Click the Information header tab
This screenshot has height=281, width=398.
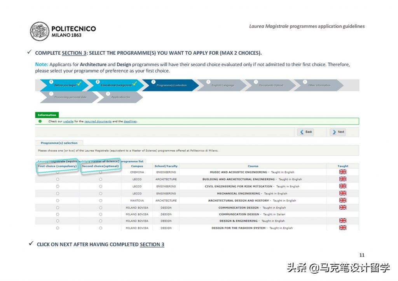tap(47, 115)
